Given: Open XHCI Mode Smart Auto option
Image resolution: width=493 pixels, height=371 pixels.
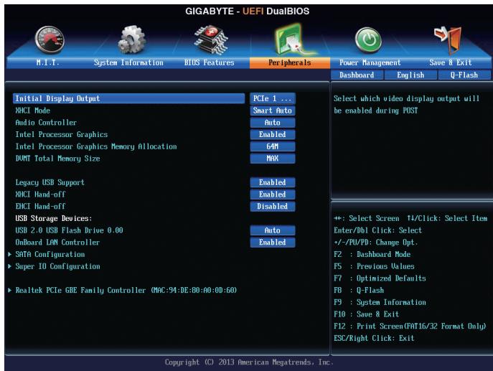Looking at the screenshot, I should (x=273, y=111).
